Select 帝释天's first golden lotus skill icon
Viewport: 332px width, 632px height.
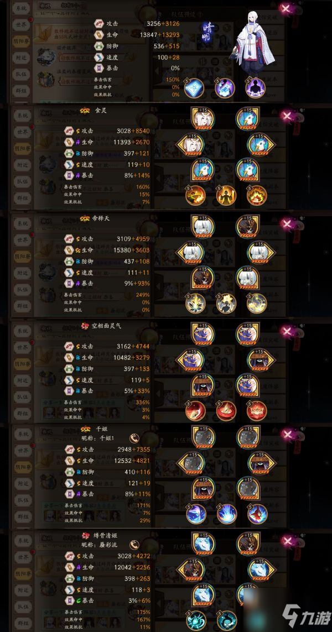click(196, 303)
